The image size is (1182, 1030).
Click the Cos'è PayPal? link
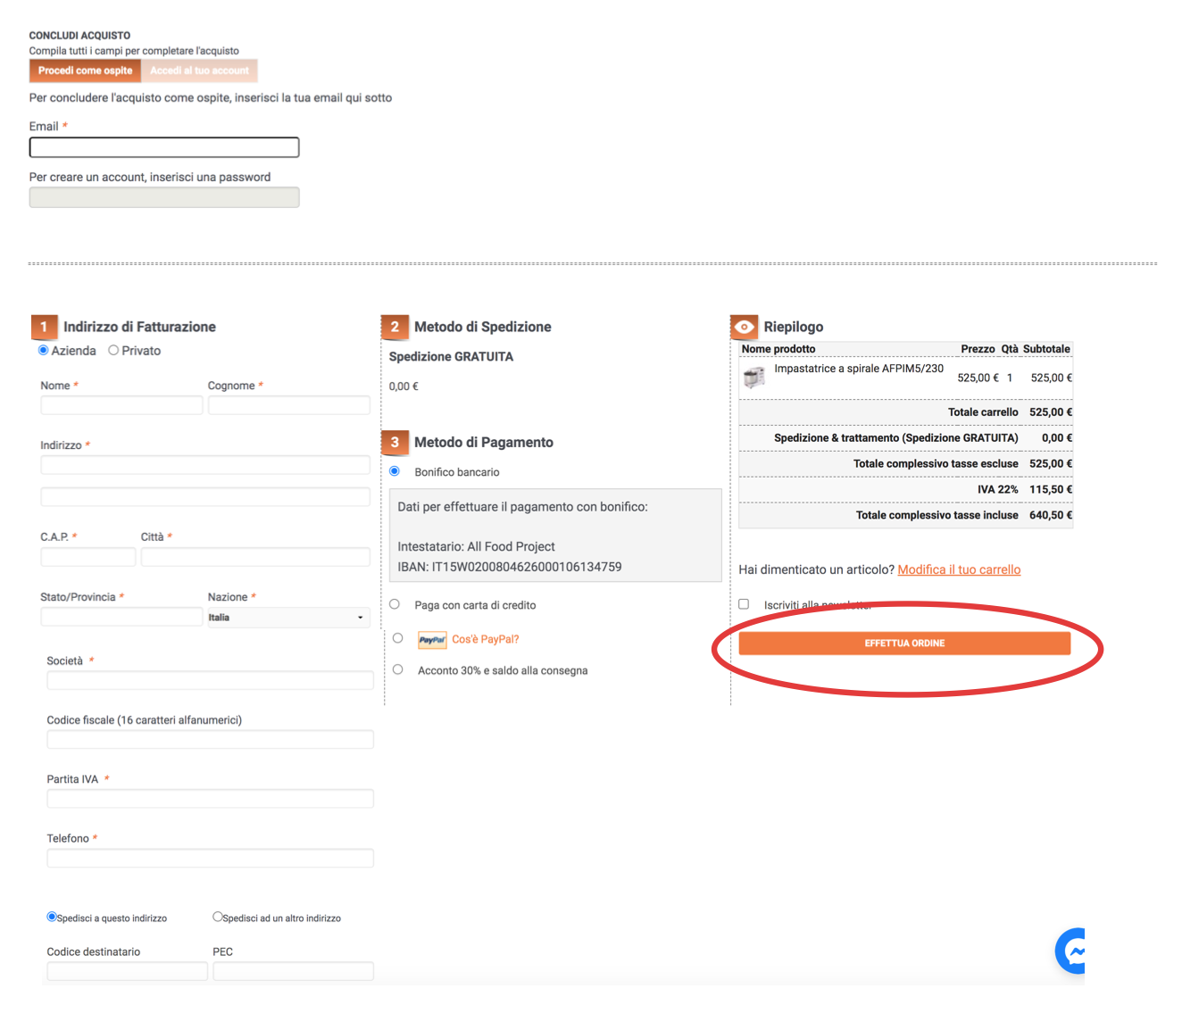pos(485,639)
